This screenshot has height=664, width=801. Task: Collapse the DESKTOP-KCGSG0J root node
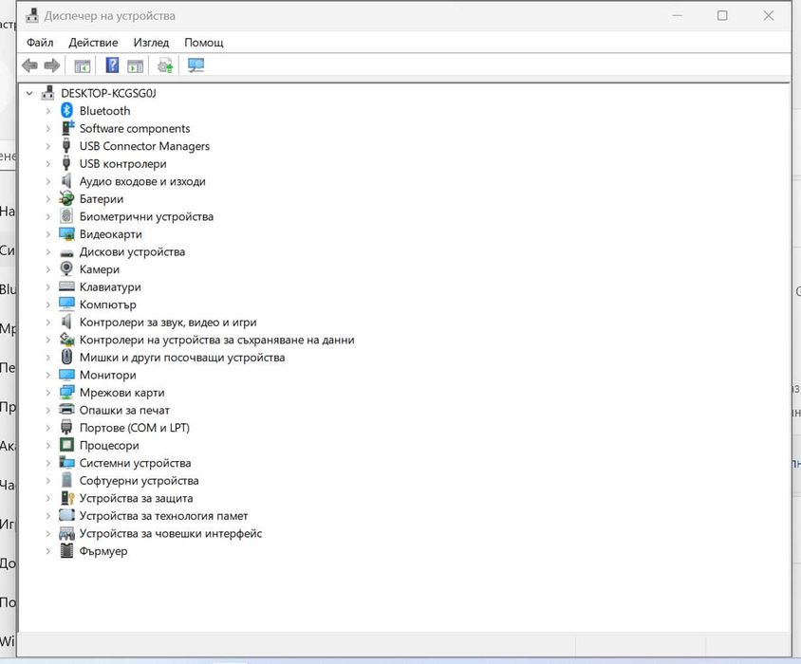(29, 93)
